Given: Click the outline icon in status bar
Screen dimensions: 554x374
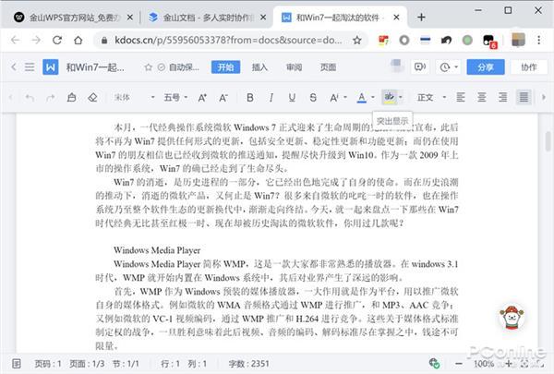Looking at the screenshot, I should [17, 364].
